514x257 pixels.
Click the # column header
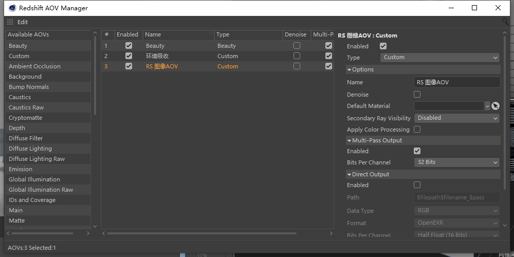tap(108, 35)
